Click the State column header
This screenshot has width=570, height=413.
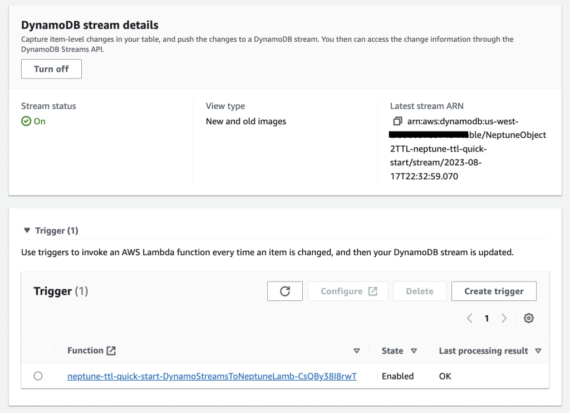pyautogui.click(x=391, y=350)
